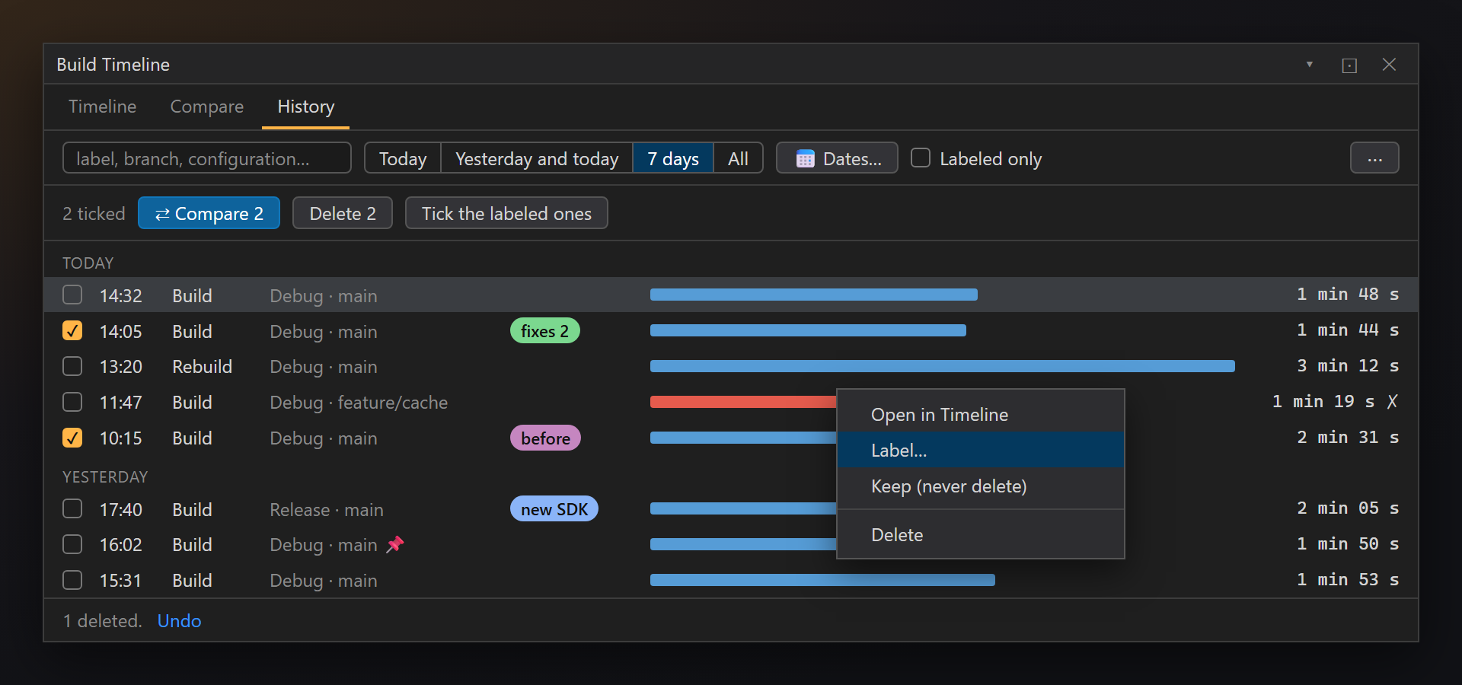Filter to Yesterday and today
Viewport: 1462px width, 685px height.
click(x=537, y=158)
